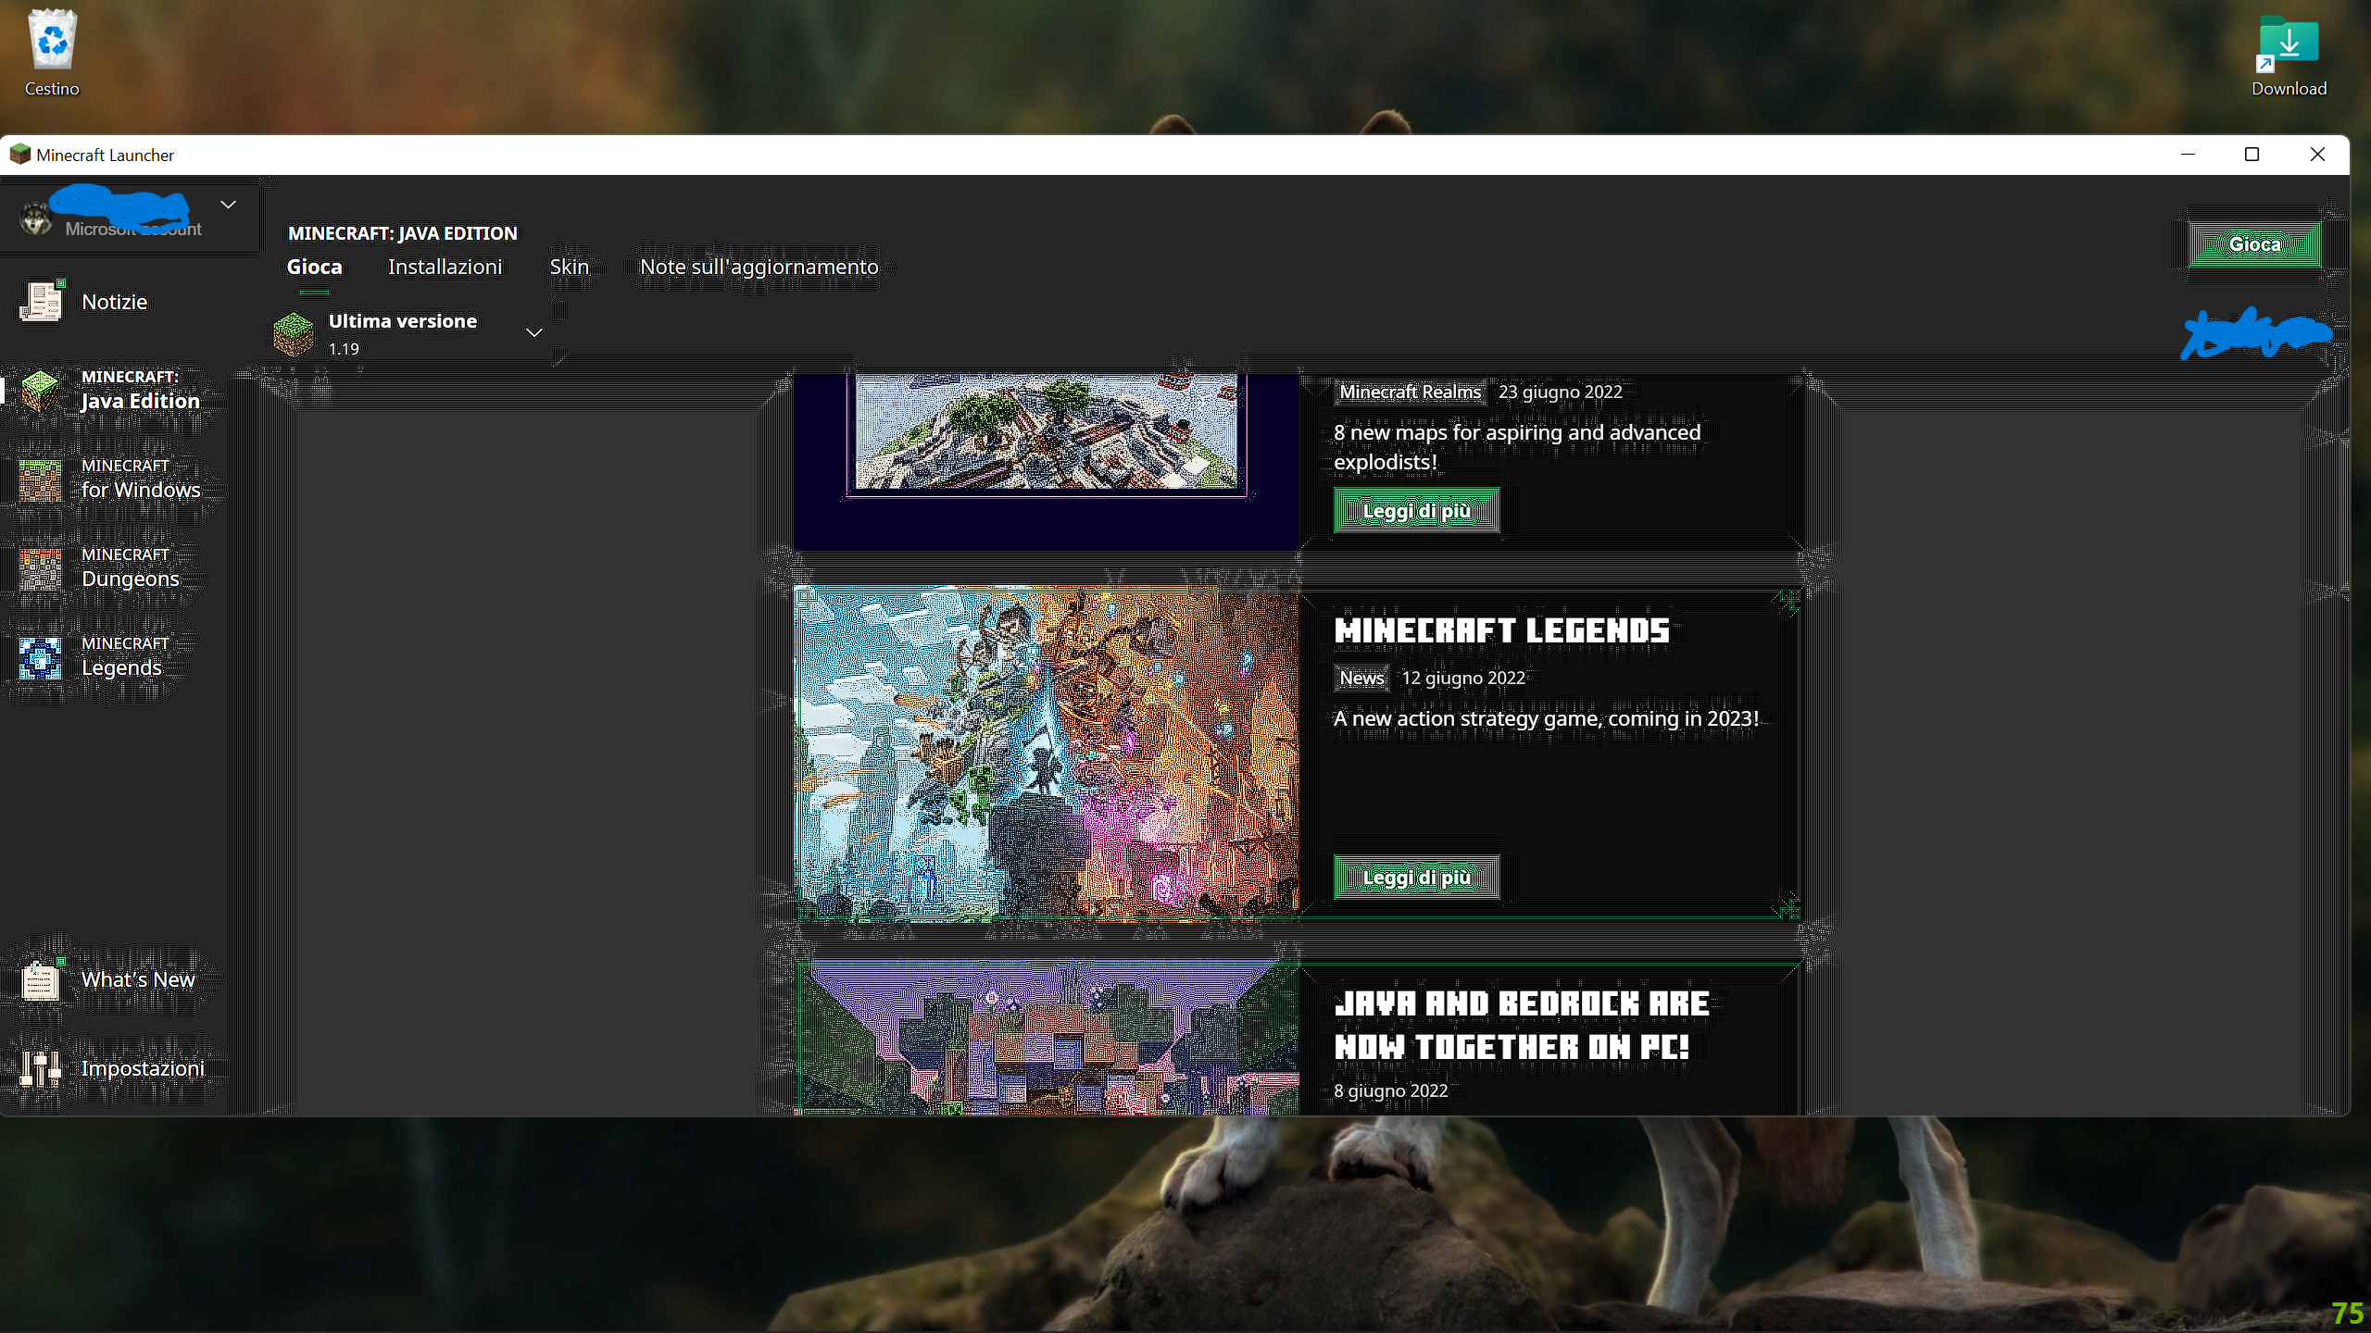
Task: Open the Notizie news page icon
Action: tap(41, 302)
